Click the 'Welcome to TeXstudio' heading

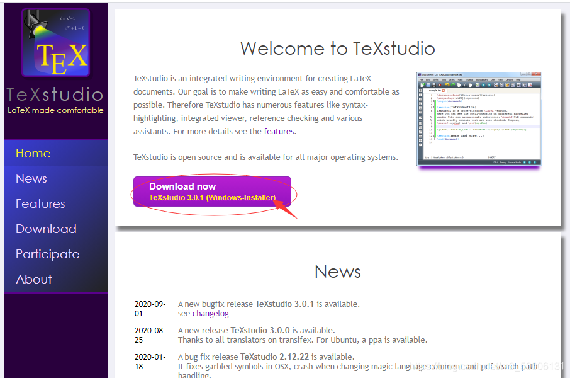[338, 49]
